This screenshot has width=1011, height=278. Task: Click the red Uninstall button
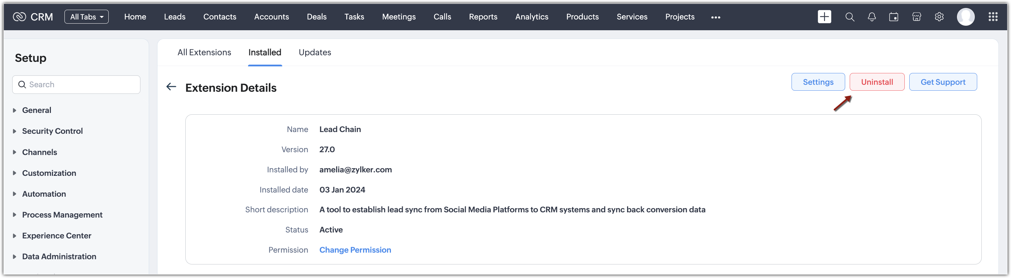[x=877, y=82]
